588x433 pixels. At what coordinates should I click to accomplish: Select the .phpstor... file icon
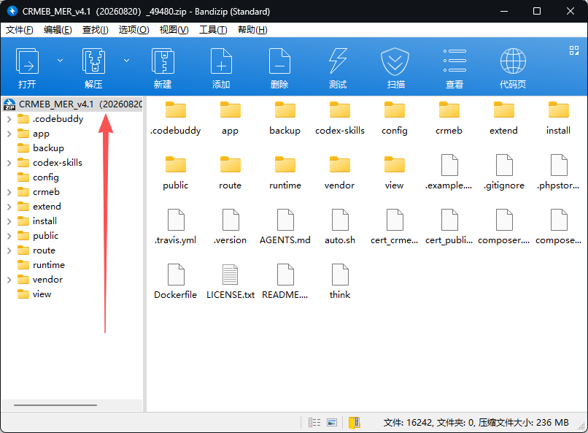pos(559,165)
